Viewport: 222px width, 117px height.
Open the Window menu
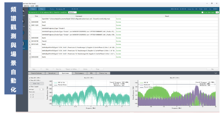(x=27, y=6)
